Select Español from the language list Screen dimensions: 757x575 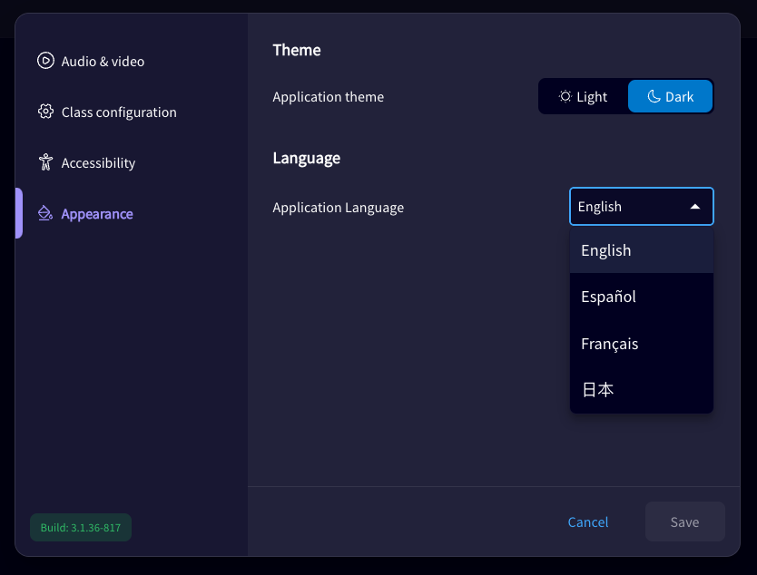(x=608, y=297)
